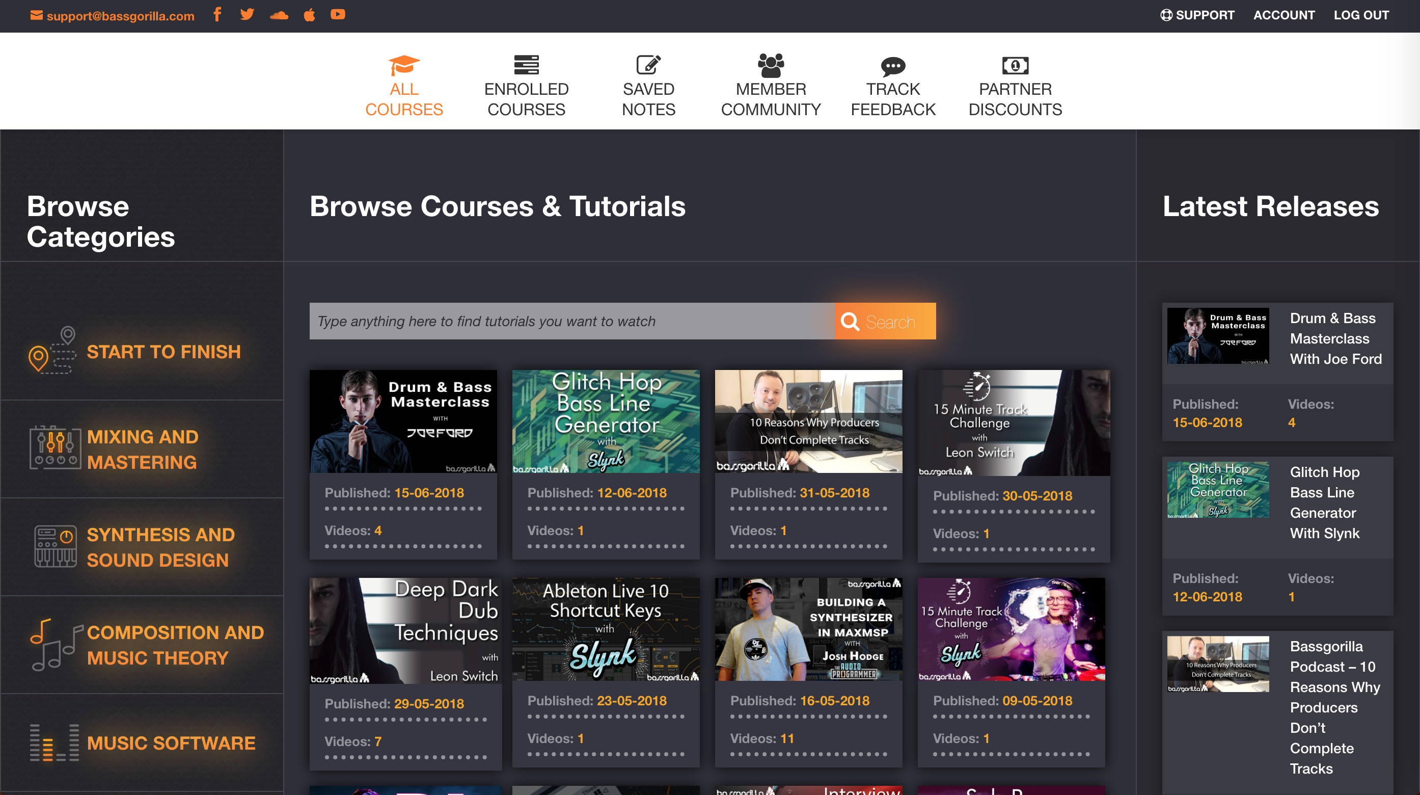The image size is (1420, 795).
Task: Click the Mixing and Mastering mixer icon
Action: click(x=55, y=447)
